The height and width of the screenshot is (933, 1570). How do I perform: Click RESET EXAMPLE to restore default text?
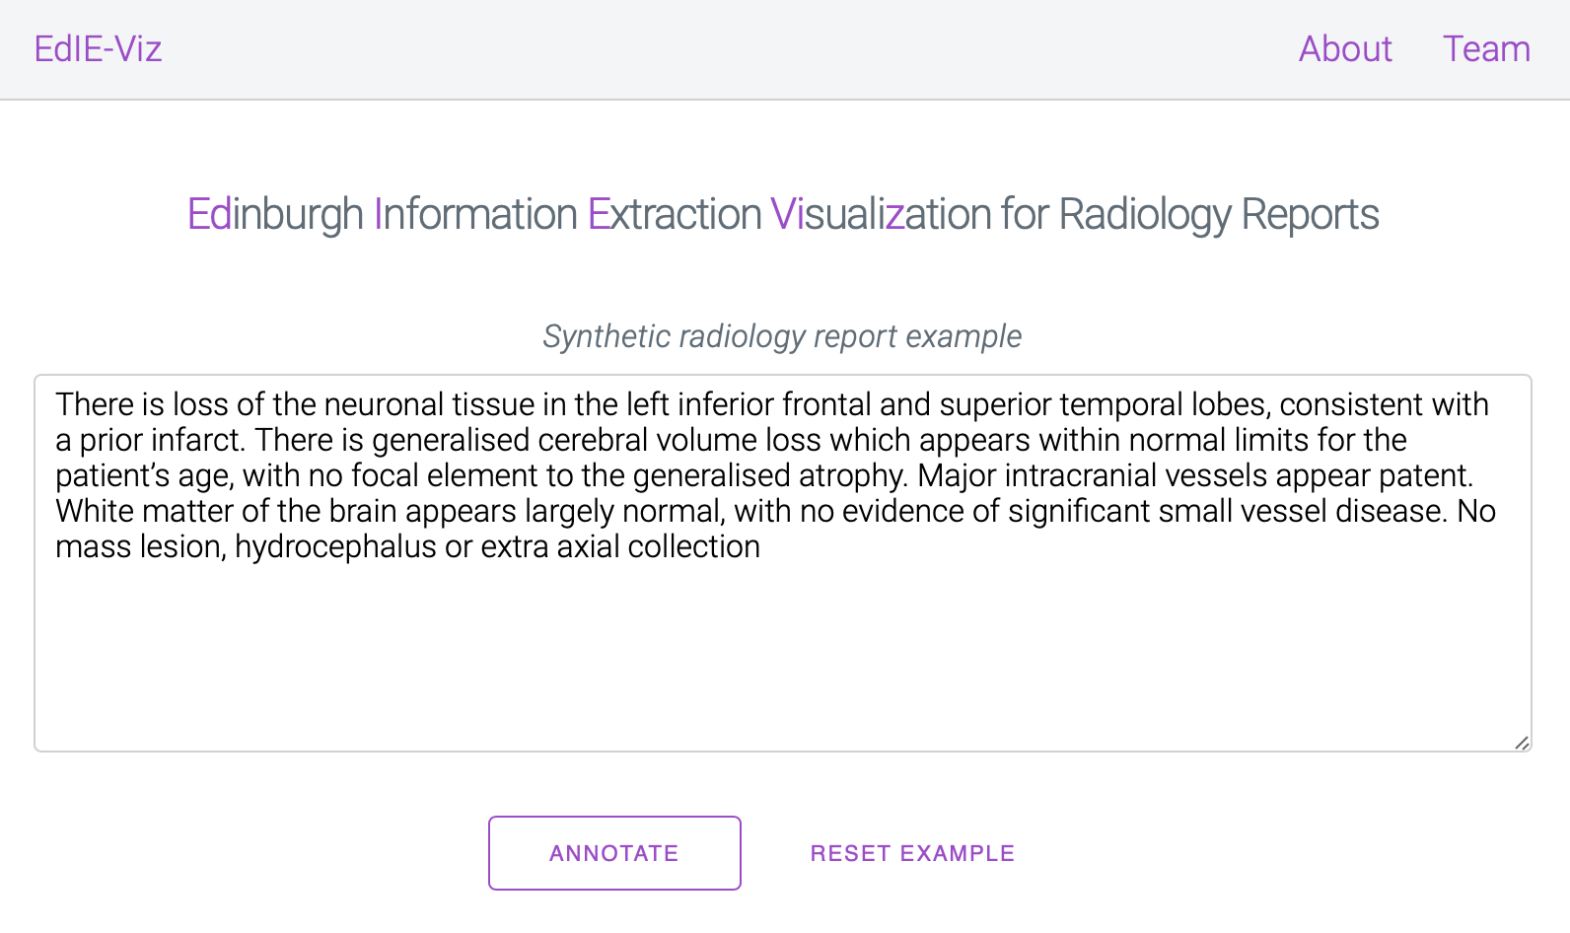point(911,853)
